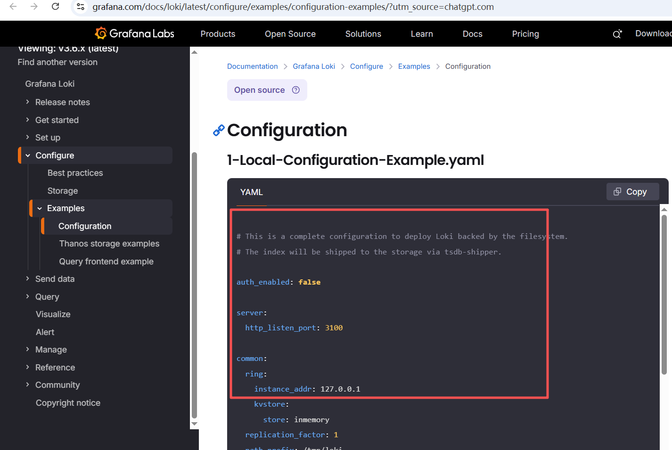Click the store: inmemory line

click(x=296, y=420)
